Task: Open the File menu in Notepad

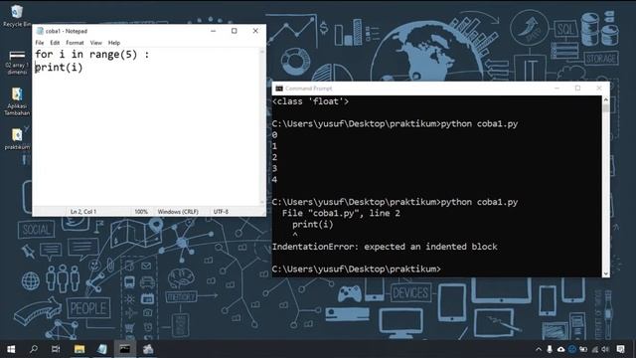Action: pyautogui.click(x=40, y=43)
